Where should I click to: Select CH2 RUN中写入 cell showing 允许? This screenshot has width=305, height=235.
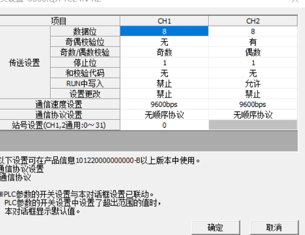click(253, 84)
